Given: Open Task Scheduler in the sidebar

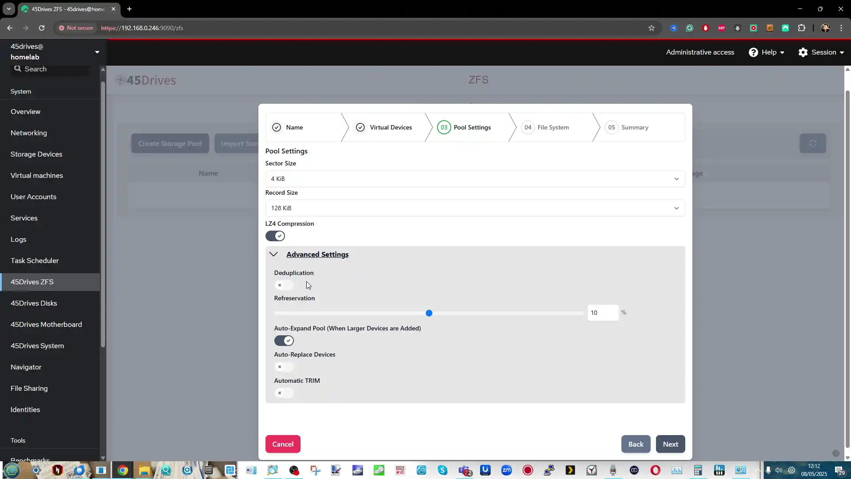Looking at the screenshot, I should [x=50, y=261].
